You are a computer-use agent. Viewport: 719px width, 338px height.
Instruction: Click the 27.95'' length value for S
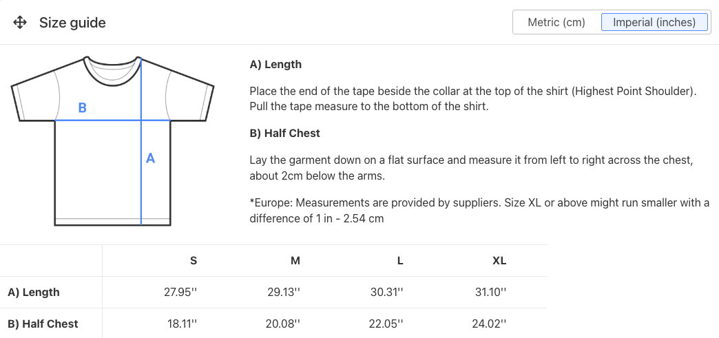point(180,292)
